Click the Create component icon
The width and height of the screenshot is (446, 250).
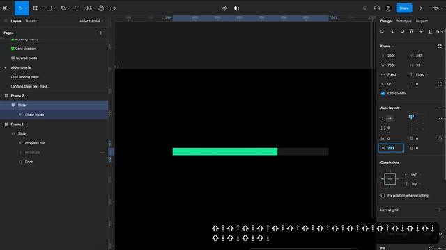coord(224,8)
